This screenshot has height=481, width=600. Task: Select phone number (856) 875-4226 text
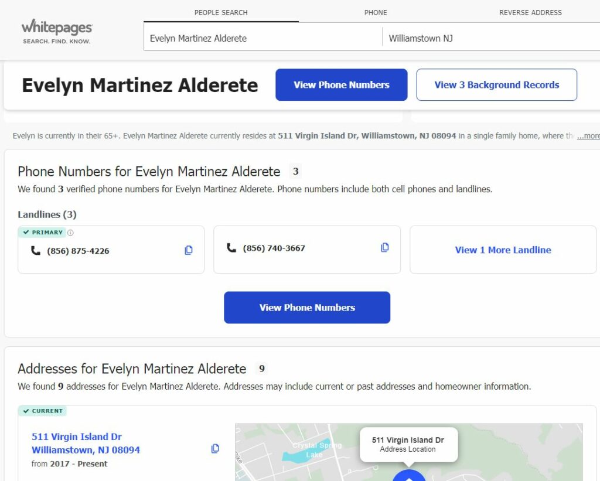point(78,251)
